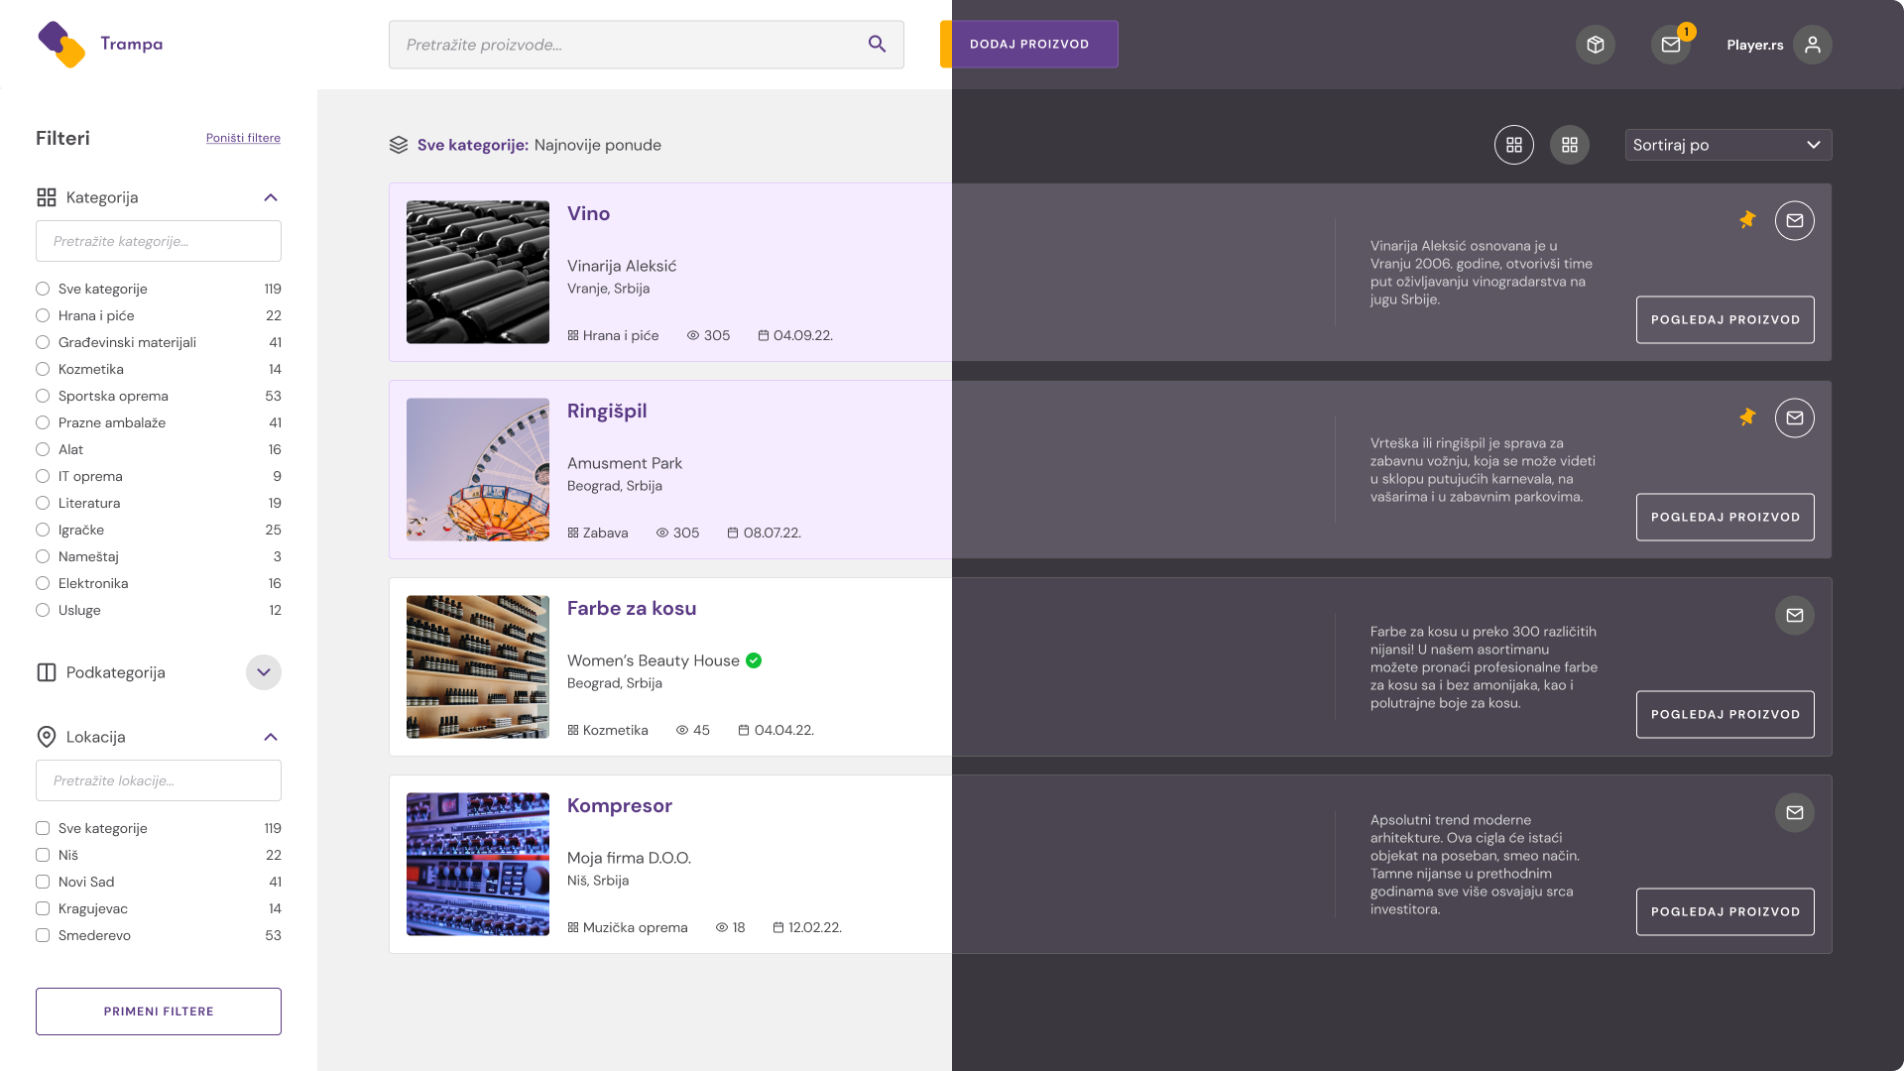The width and height of the screenshot is (1904, 1071).
Task: Check the Sve kategorije checkbox under Lokacija
Action: (43, 828)
